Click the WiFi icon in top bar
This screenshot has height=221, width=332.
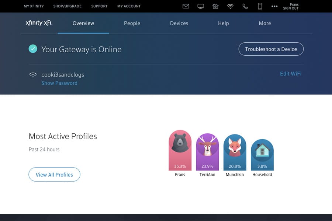pyautogui.click(x=230, y=6)
